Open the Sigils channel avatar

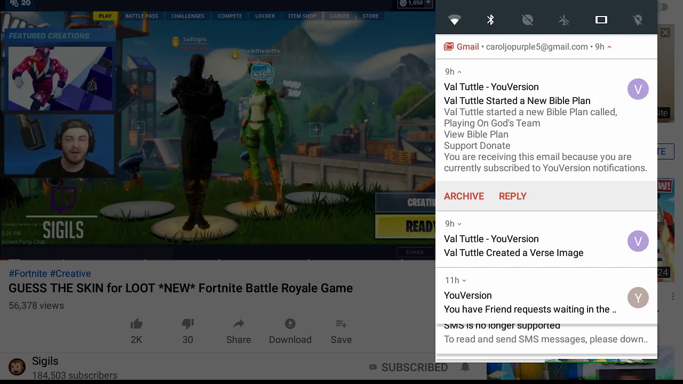click(x=17, y=367)
